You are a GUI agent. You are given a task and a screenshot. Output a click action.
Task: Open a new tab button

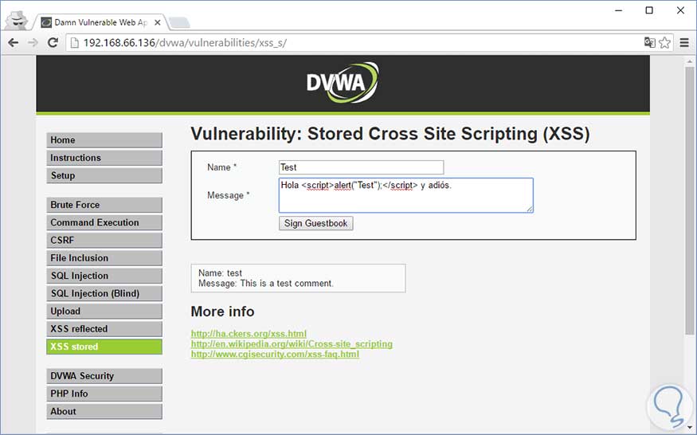click(179, 22)
